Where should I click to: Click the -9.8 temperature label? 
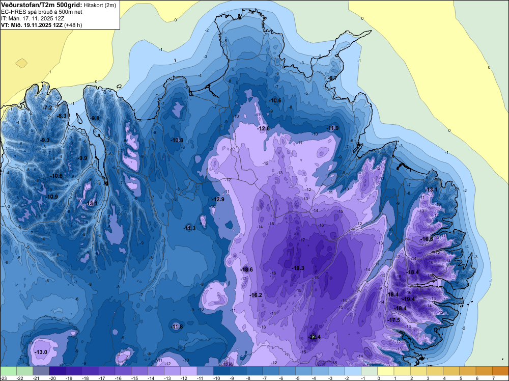coord(95,118)
